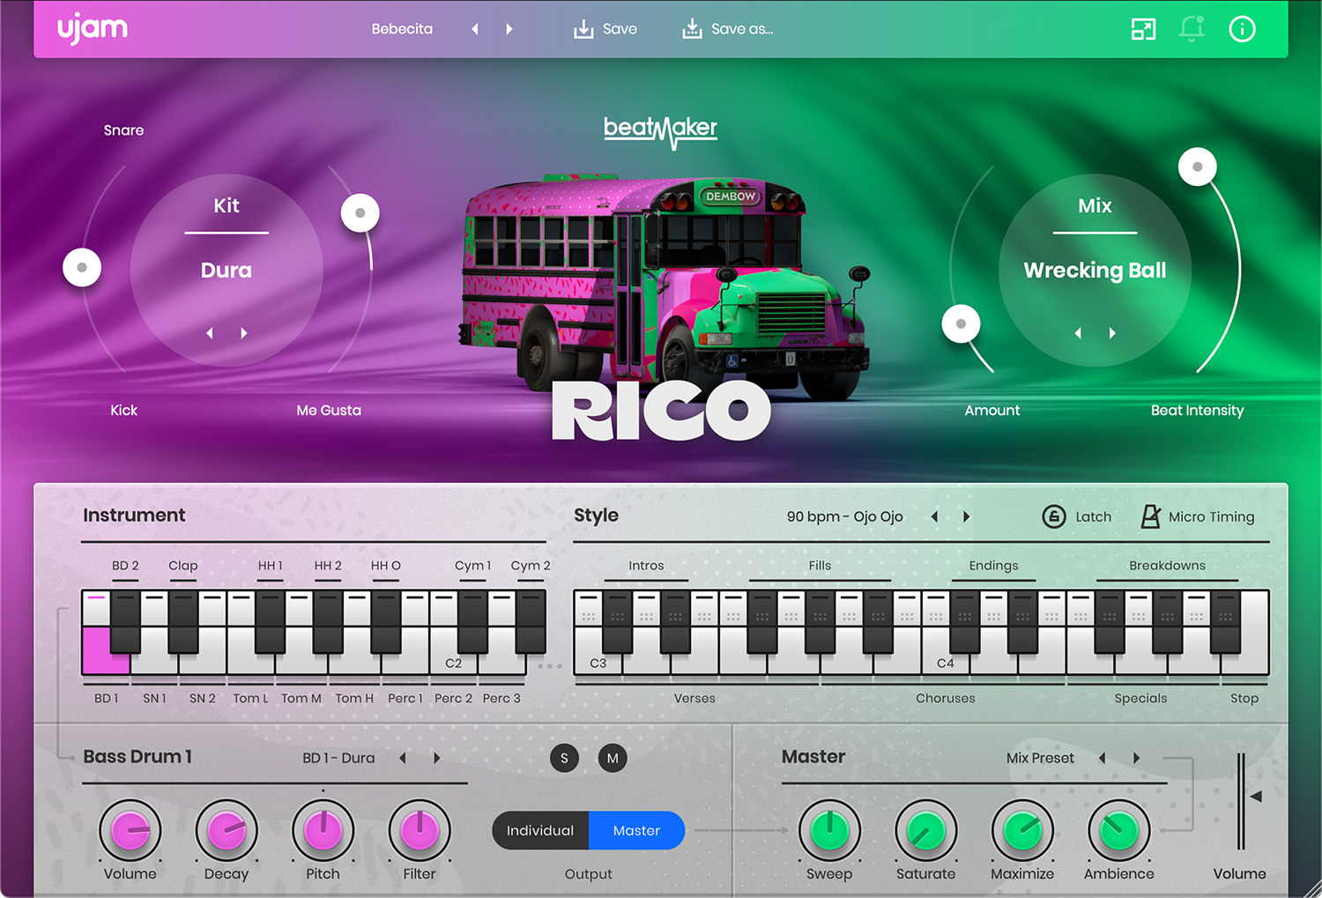The height and width of the screenshot is (898, 1322).
Task: Click the Micro Timing metronome icon
Action: [1150, 516]
